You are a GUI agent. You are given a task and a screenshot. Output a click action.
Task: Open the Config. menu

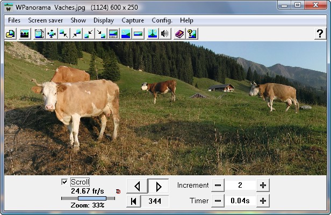[162, 20]
